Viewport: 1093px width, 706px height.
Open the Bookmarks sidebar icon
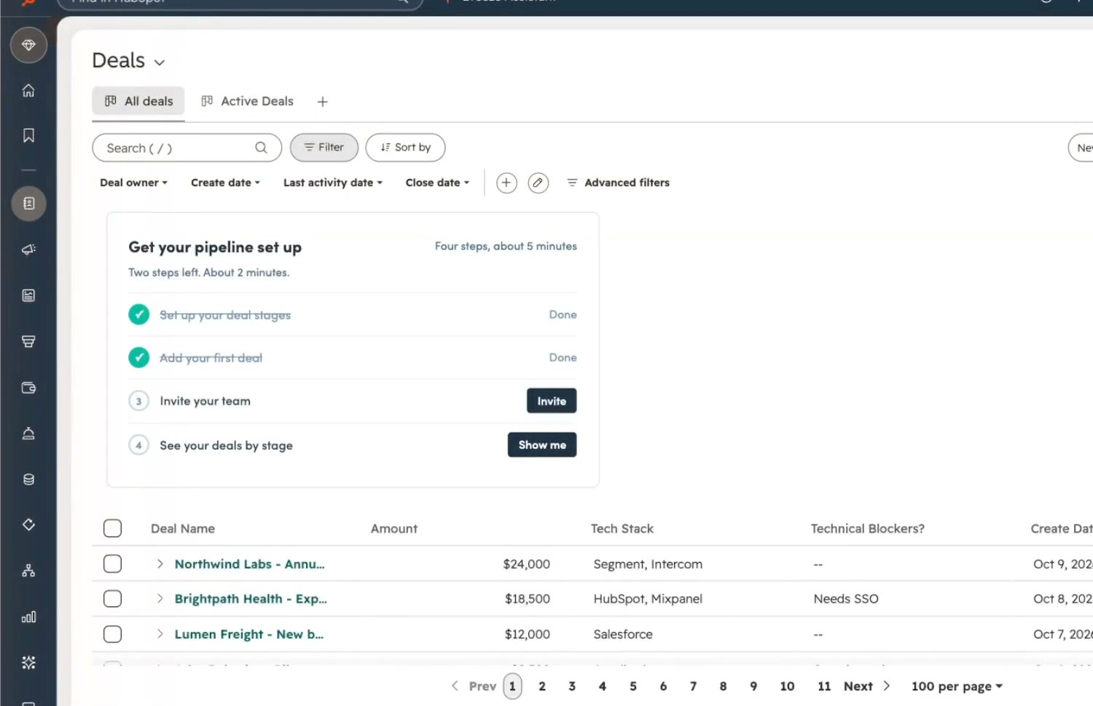tap(28, 135)
